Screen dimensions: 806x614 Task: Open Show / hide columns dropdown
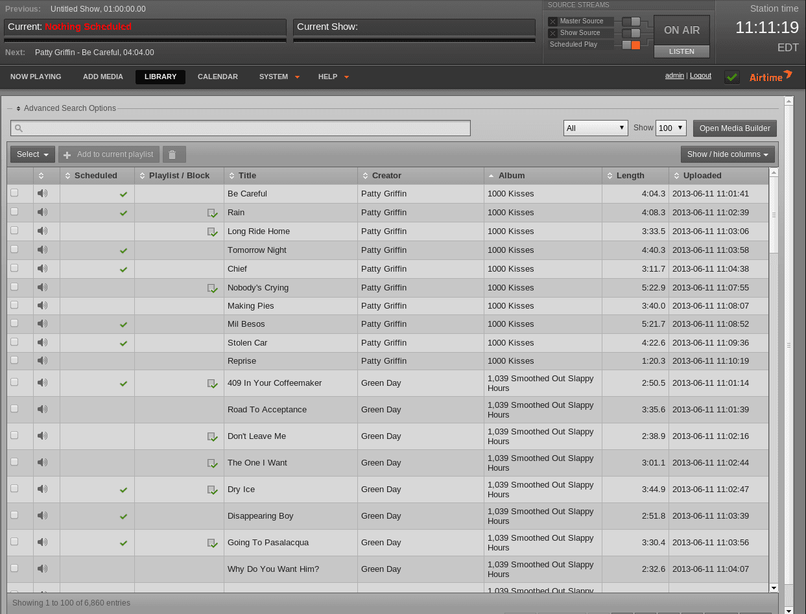(728, 154)
